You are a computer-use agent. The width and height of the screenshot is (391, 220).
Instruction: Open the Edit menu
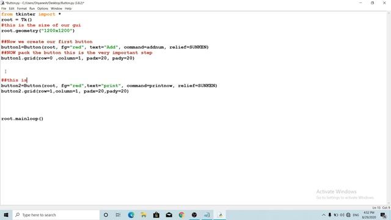point(12,9)
